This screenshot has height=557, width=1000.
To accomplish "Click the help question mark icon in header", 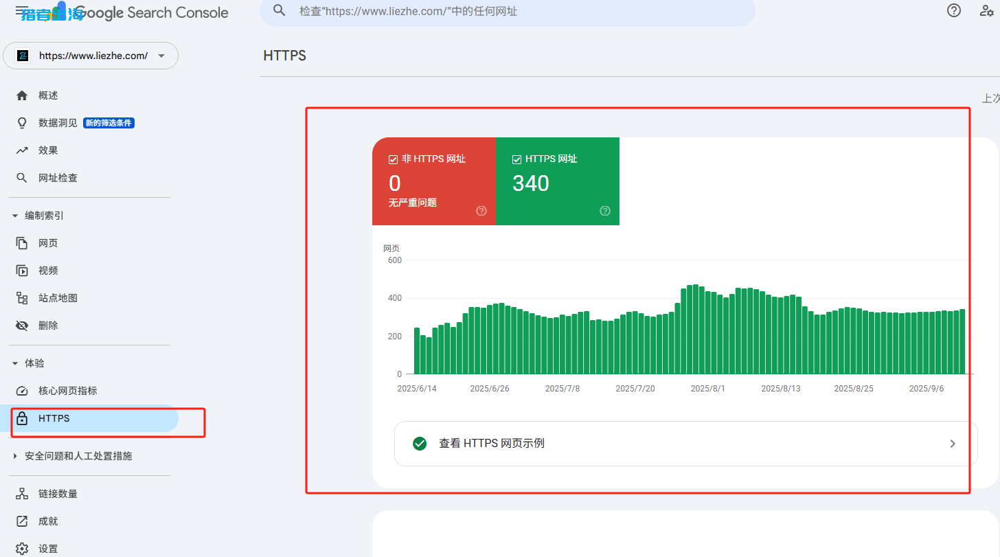I will pyautogui.click(x=954, y=10).
